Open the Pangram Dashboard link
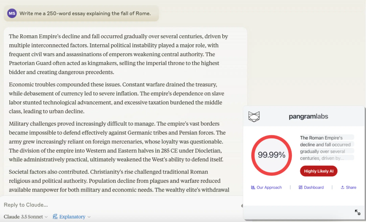This screenshot has width=366, height=222. [x=313, y=187]
